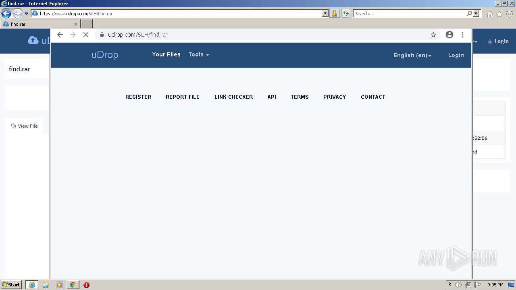Open the Chrome profile avatar icon
Image resolution: width=516 pixels, height=290 pixels.
[449, 35]
